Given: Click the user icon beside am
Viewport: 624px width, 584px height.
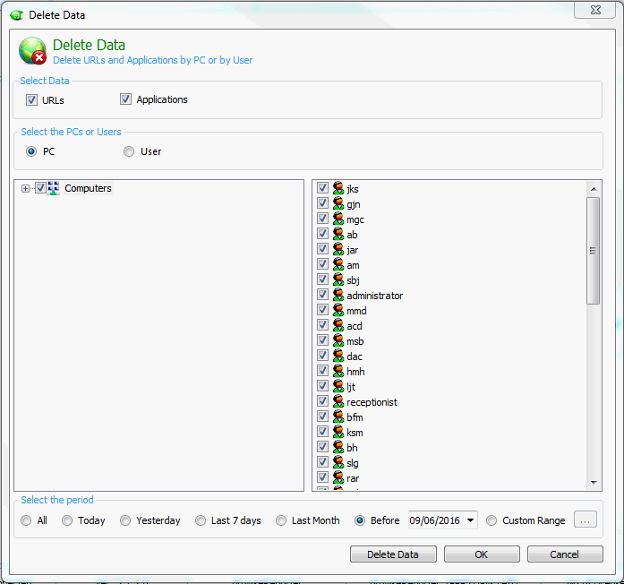Looking at the screenshot, I should [338, 264].
